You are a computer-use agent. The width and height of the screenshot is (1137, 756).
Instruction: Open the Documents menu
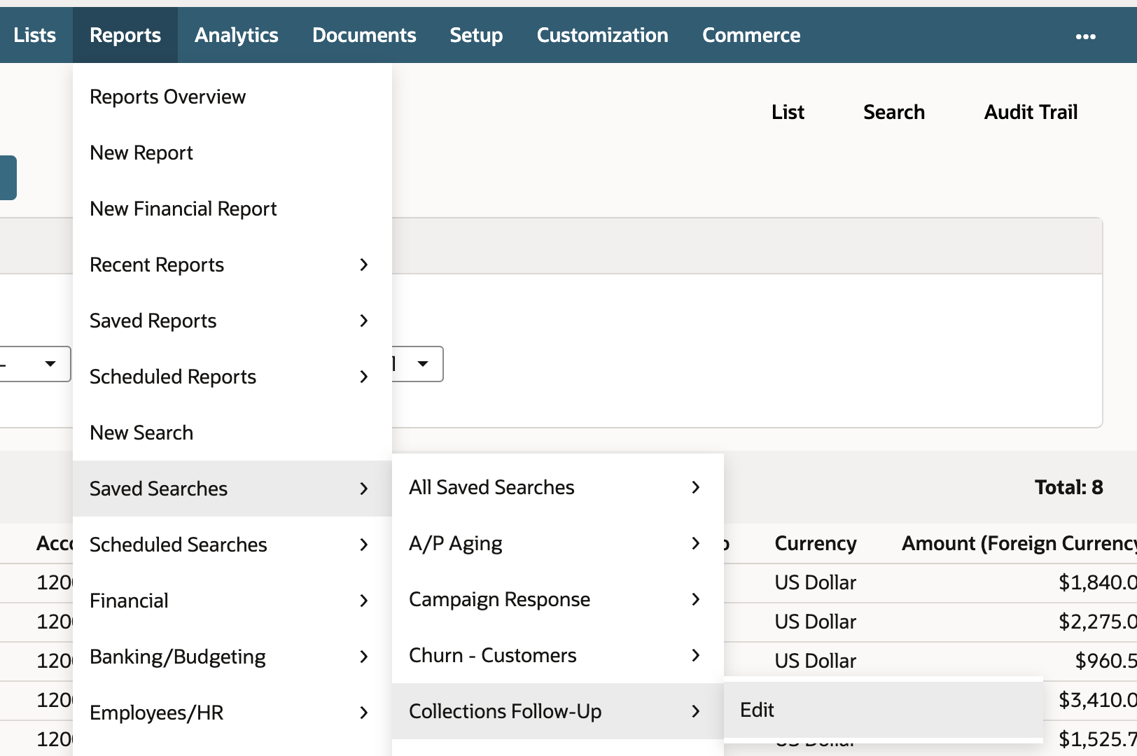point(364,35)
